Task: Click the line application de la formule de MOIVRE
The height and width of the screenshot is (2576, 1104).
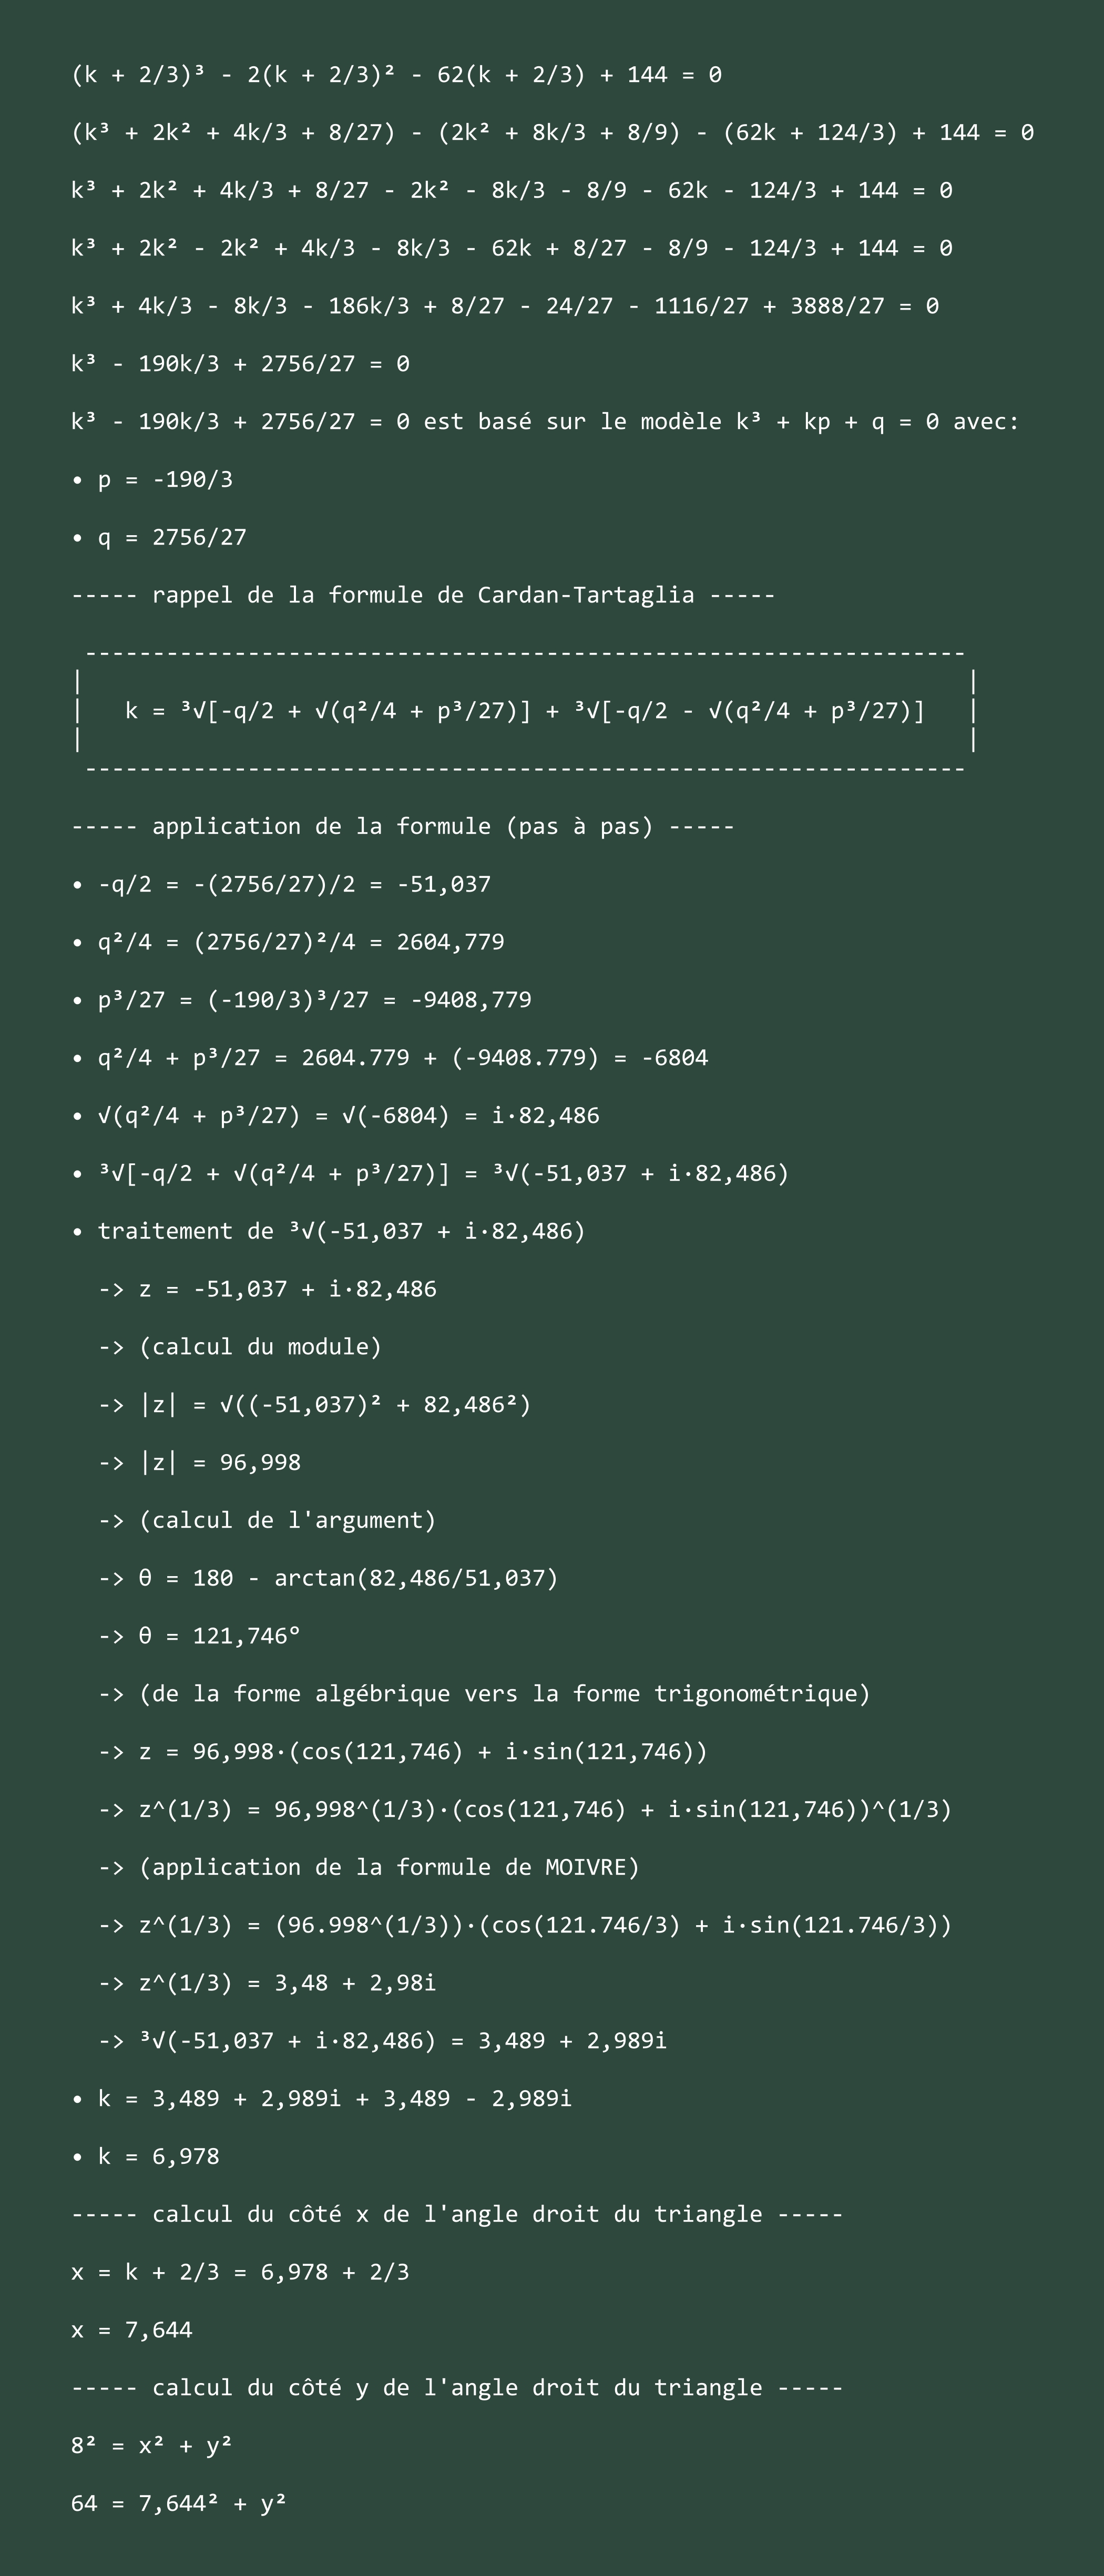Action: (369, 1867)
